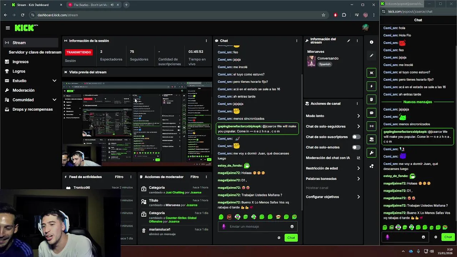
Task: Open emoji picker in dashboard chat input
Action: pyautogui.click(x=292, y=226)
